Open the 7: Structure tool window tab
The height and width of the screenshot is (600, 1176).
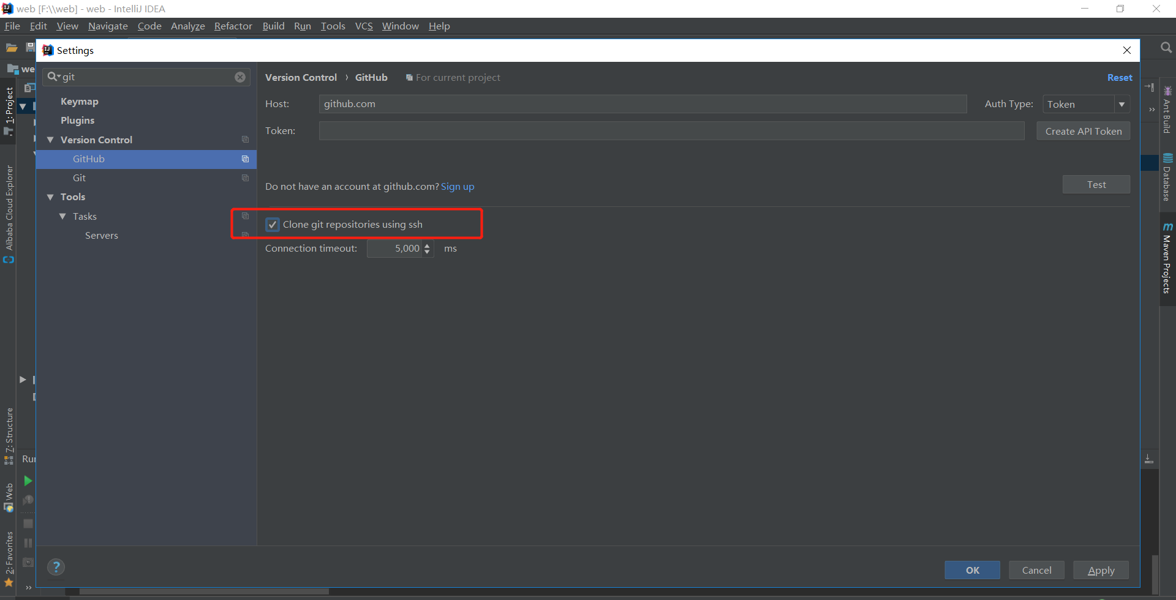pyautogui.click(x=9, y=436)
